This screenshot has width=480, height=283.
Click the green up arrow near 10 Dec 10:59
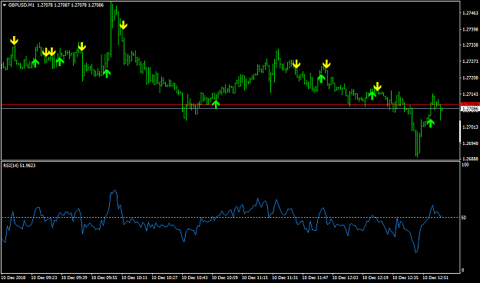[216, 104]
